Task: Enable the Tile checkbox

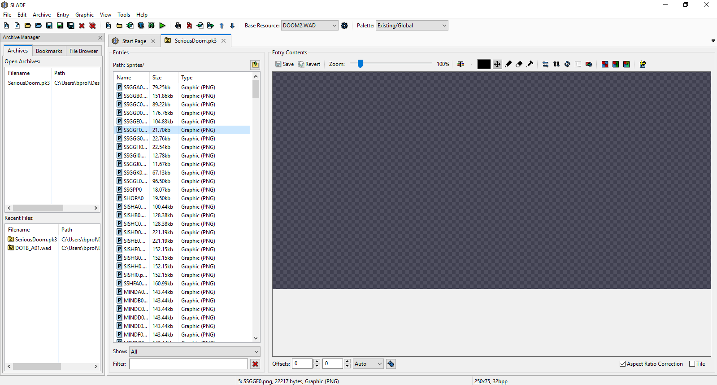Action: [x=692, y=364]
